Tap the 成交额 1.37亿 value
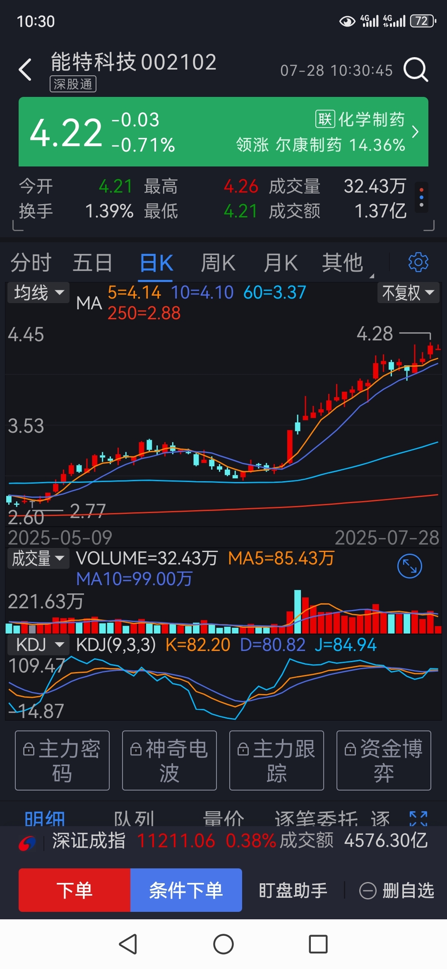 tap(381, 211)
